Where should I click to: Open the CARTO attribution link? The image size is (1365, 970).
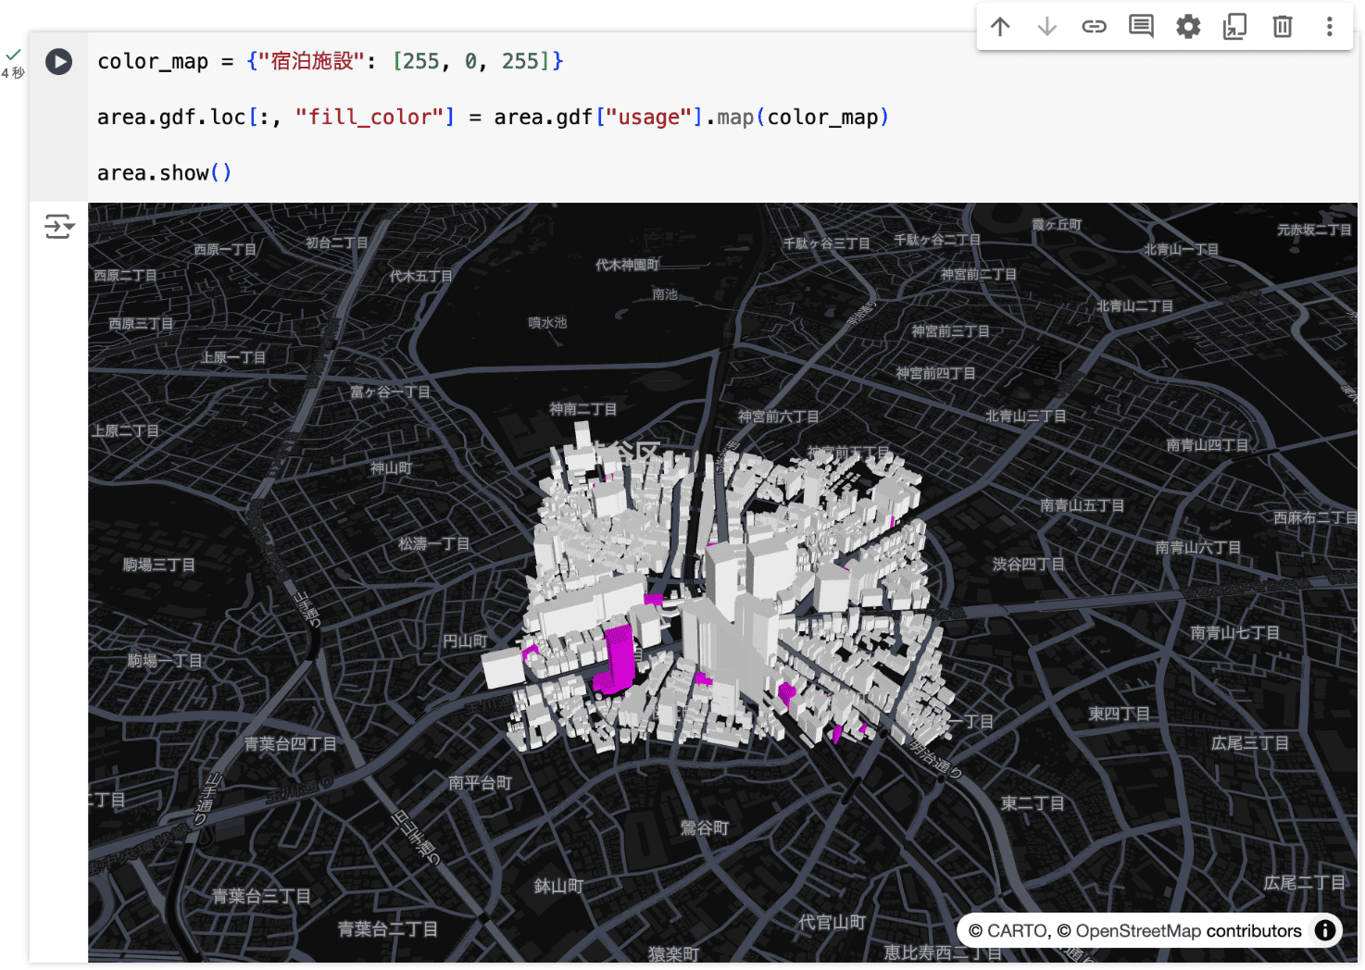(1018, 931)
